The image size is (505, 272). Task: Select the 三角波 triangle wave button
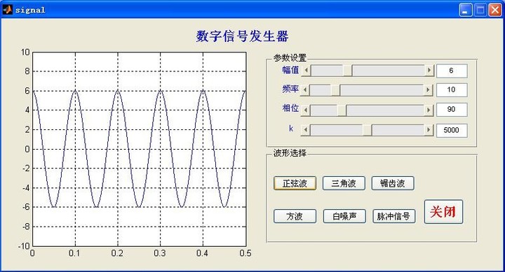[344, 183]
